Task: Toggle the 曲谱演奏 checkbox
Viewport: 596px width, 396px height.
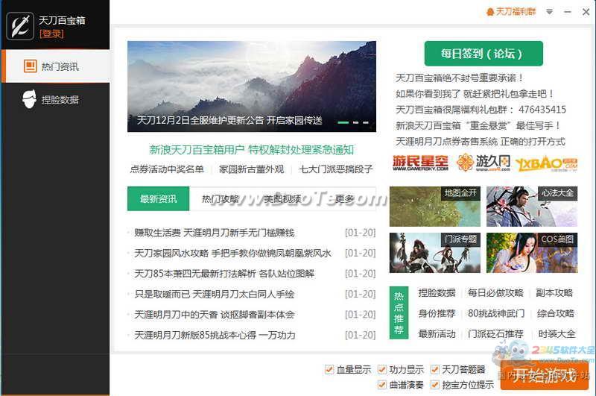Action: [x=382, y=385]
